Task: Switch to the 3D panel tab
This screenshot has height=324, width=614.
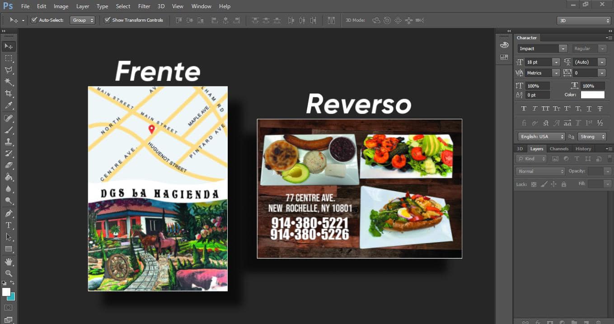Action: 520,149
